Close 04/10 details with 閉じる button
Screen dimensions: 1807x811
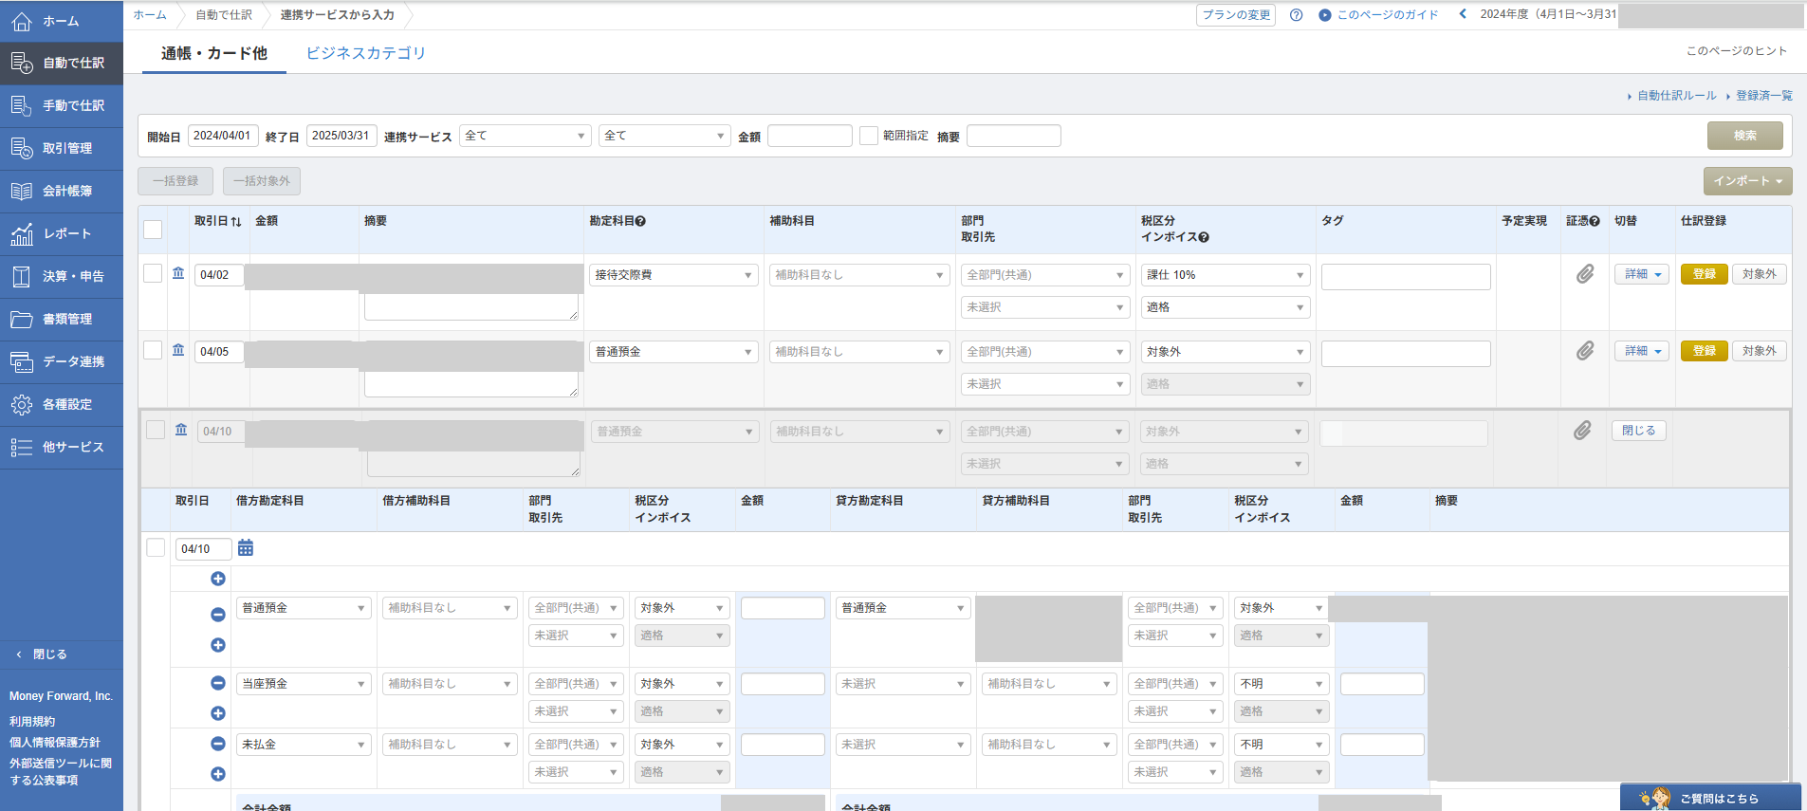click(1638, 431)
